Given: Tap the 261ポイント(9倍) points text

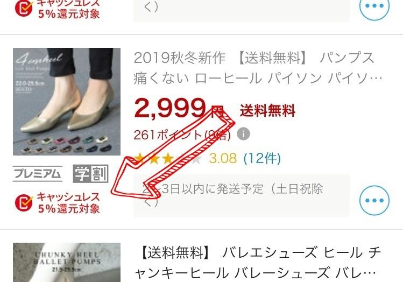Looking at the screenshot, I should click(182, 135).
